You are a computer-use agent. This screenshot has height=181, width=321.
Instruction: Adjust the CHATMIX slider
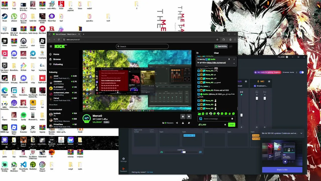point(184,152)
